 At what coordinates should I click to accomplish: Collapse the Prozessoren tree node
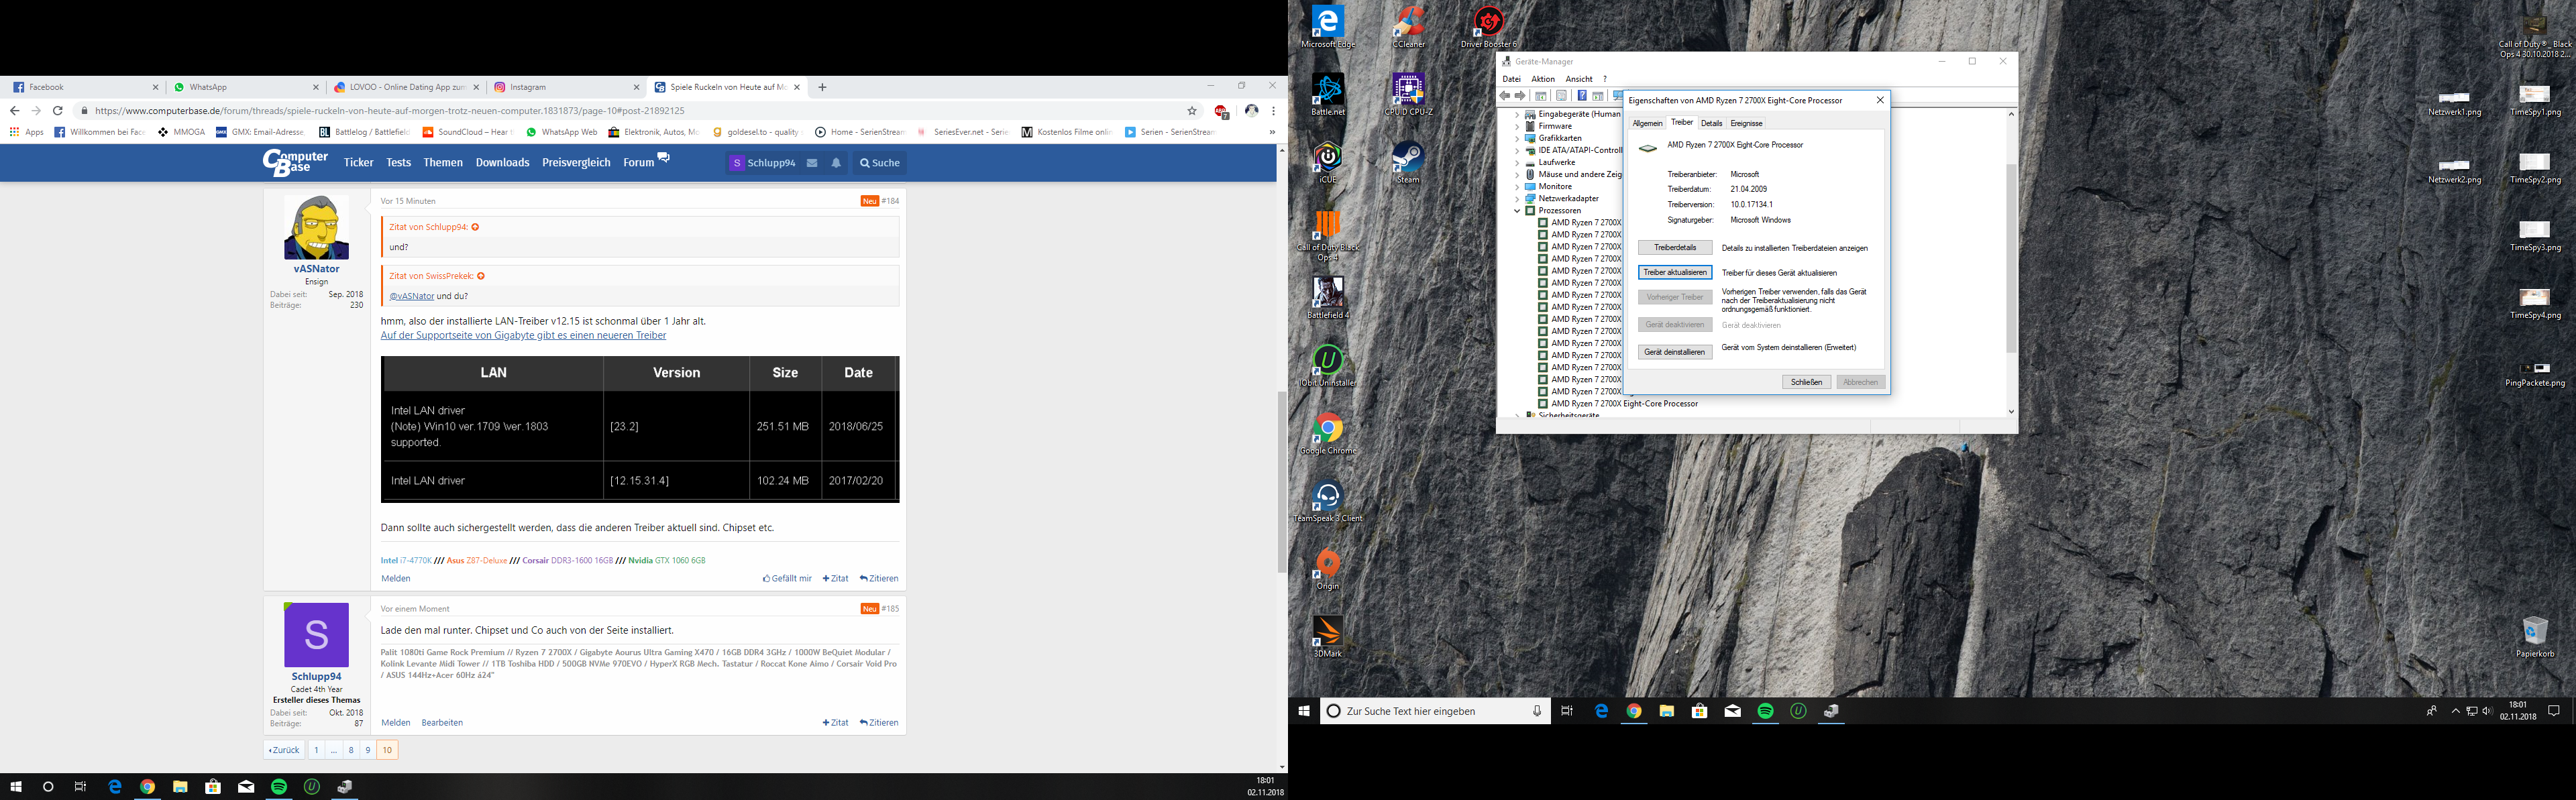(1517, 211)
